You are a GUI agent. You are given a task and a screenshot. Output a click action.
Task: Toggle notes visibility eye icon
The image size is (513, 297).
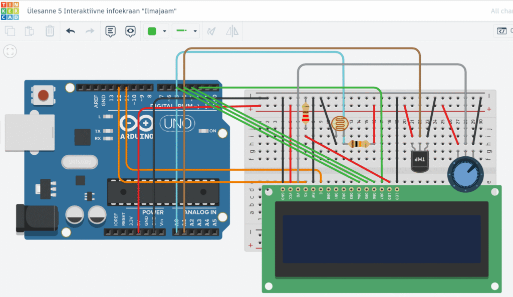pyautogui.click(x=130, y=32)
